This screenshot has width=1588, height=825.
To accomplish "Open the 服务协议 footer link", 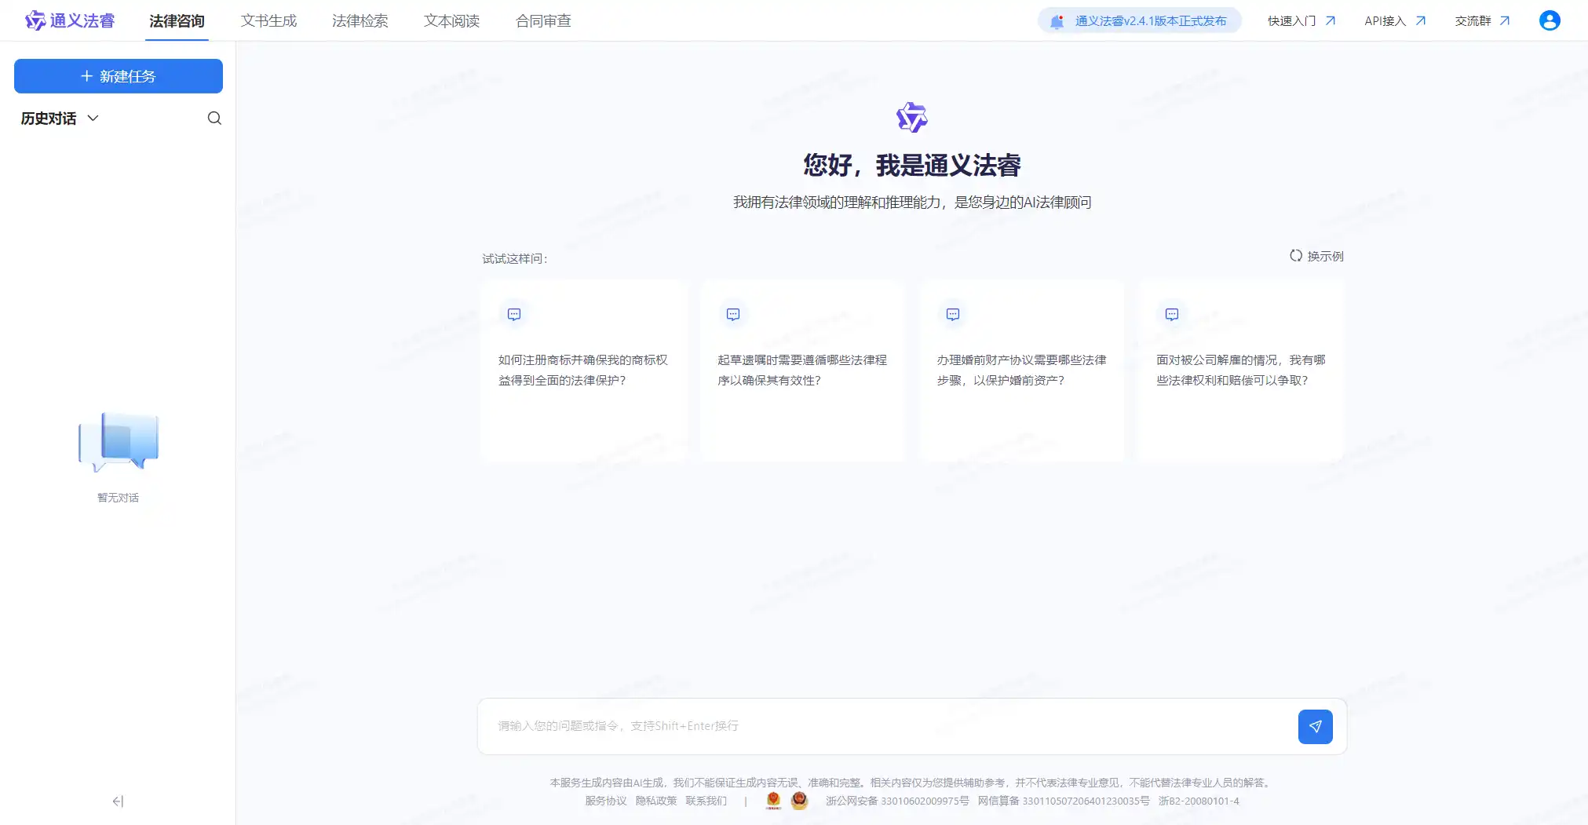I will (x=606, y=801).
